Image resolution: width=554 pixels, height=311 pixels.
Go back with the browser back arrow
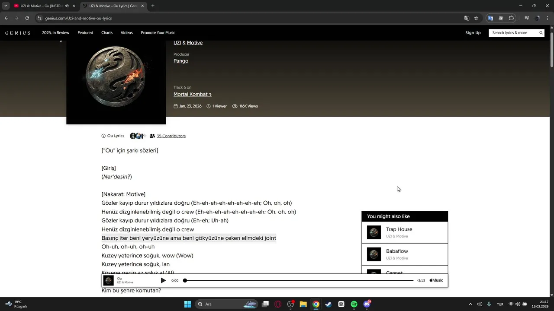click(x=6, y=18)
